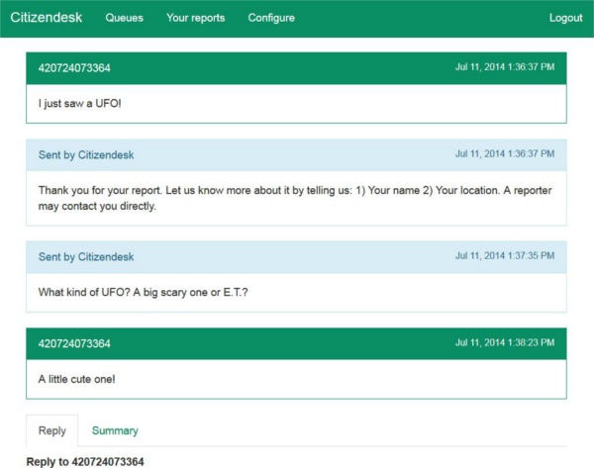The width and height of the screenshot is (594, 468).
Task: Click the 'Reply to 420724073364' label
Action: [85, 461]
